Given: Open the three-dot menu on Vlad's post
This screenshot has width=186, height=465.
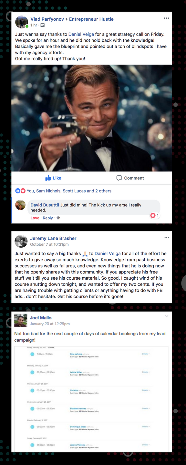Looking at the screenshot, I should 166,18.
